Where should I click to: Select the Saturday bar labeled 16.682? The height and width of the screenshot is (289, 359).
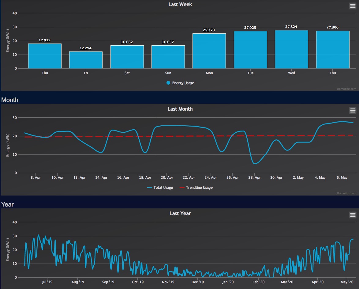point(127,57)
